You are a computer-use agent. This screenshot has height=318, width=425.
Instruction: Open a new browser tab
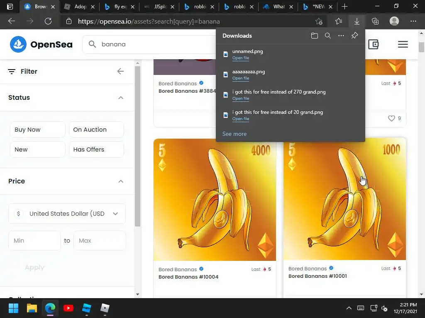click(344, 7)
